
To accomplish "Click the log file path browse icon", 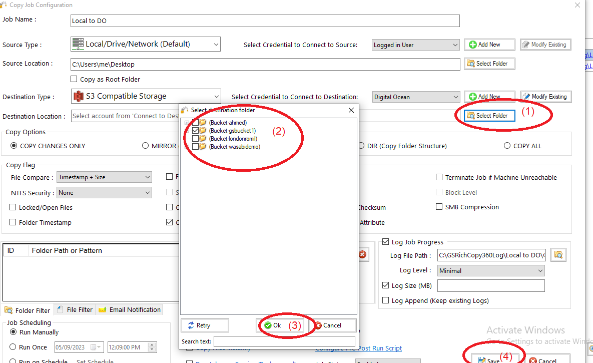I will pos(558,255).
